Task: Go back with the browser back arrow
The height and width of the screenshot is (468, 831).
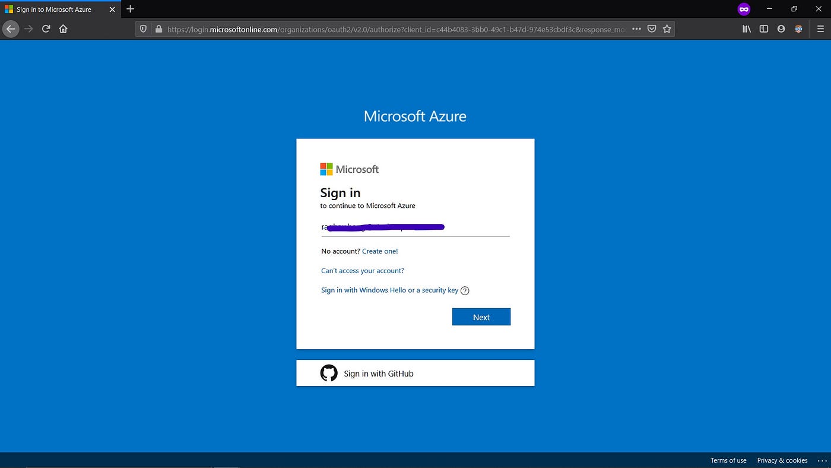Action: (x=10, y=29)
